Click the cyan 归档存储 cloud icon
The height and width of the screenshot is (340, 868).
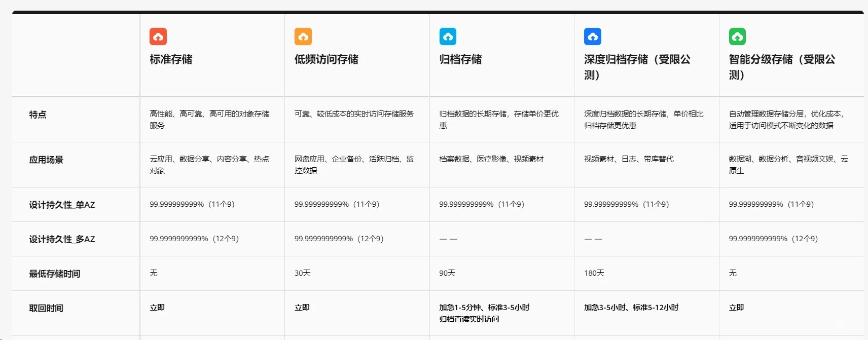[x=448, y=36]
